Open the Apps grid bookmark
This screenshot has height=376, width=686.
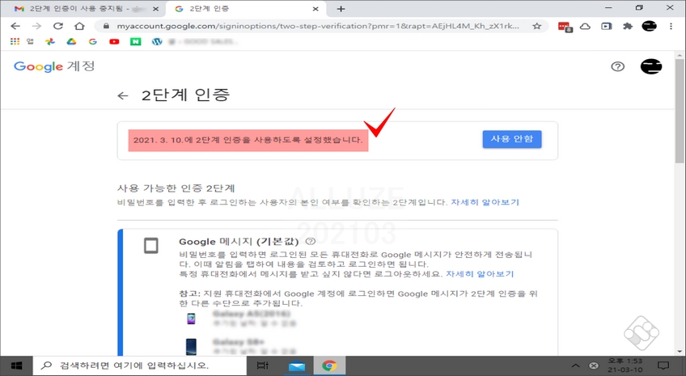15,41
